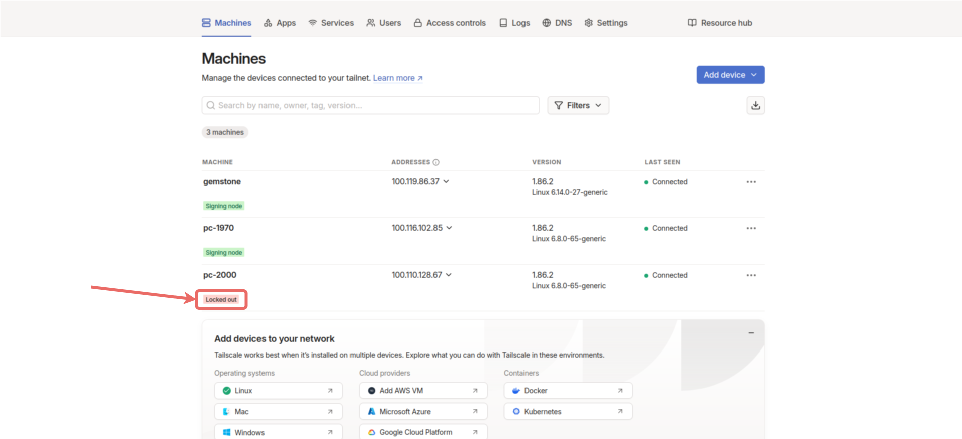
Task: Open the Docker container option
Action: point(568,391)
